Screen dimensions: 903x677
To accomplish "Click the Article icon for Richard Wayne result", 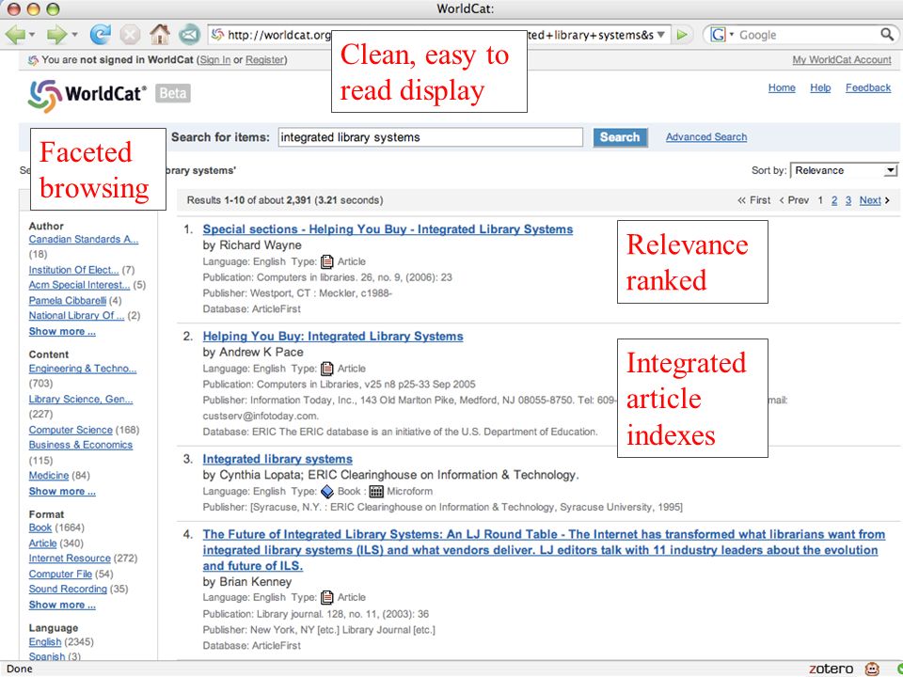I will pos(327,262).
